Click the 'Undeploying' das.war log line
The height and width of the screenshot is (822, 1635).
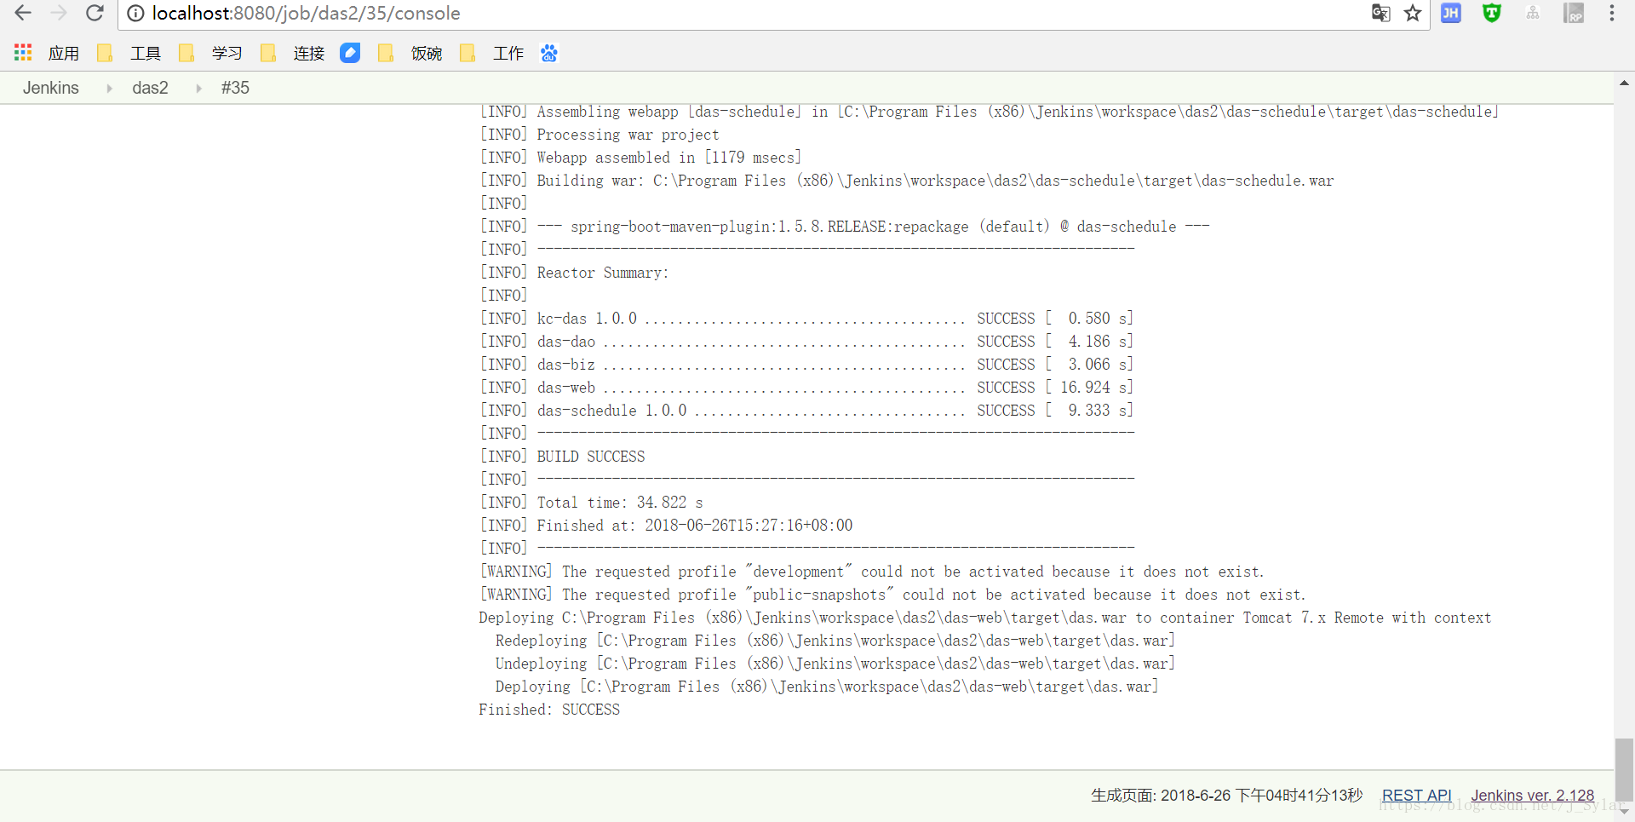click(835, 664)
